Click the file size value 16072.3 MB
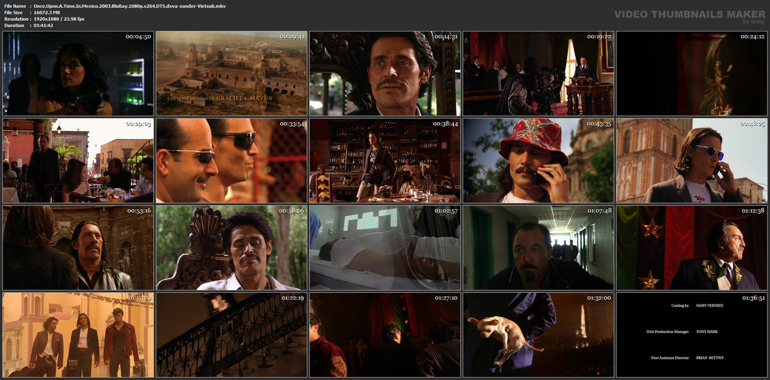770x380 pixels. point(47,12)
